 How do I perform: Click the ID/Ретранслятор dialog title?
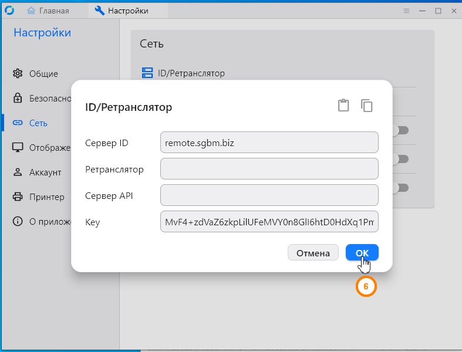coord(129,107)
